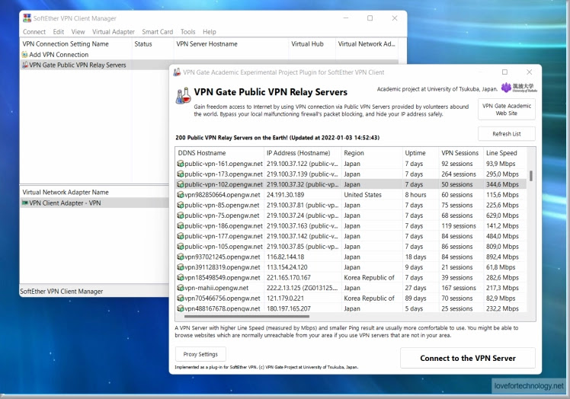This screenshot has height=399, width=570.
Task: Open the VPN Gate Academic Web Site
Action: point(507,110)
